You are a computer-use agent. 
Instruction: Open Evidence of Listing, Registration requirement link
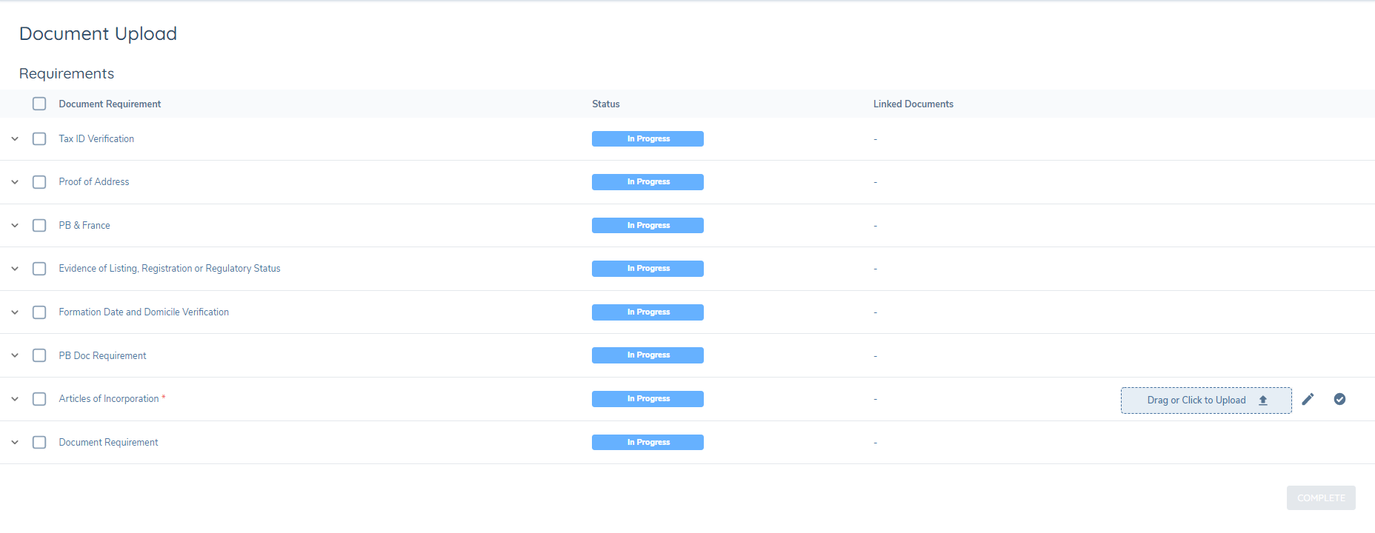point(169,269)
